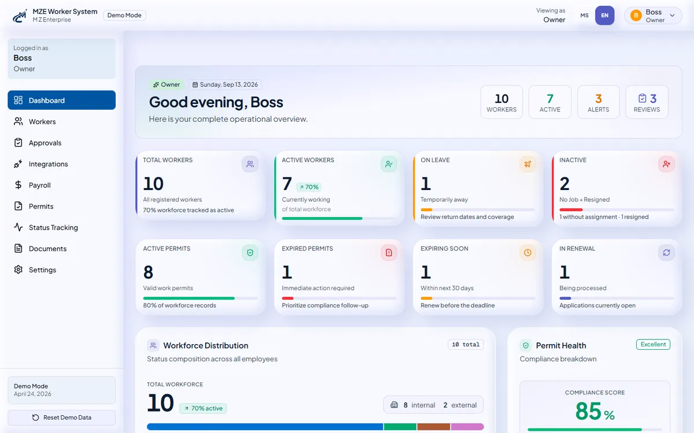This screenshot has height=433, width=694.
Task: Click the 10 total badge
Action: point(466,345)
